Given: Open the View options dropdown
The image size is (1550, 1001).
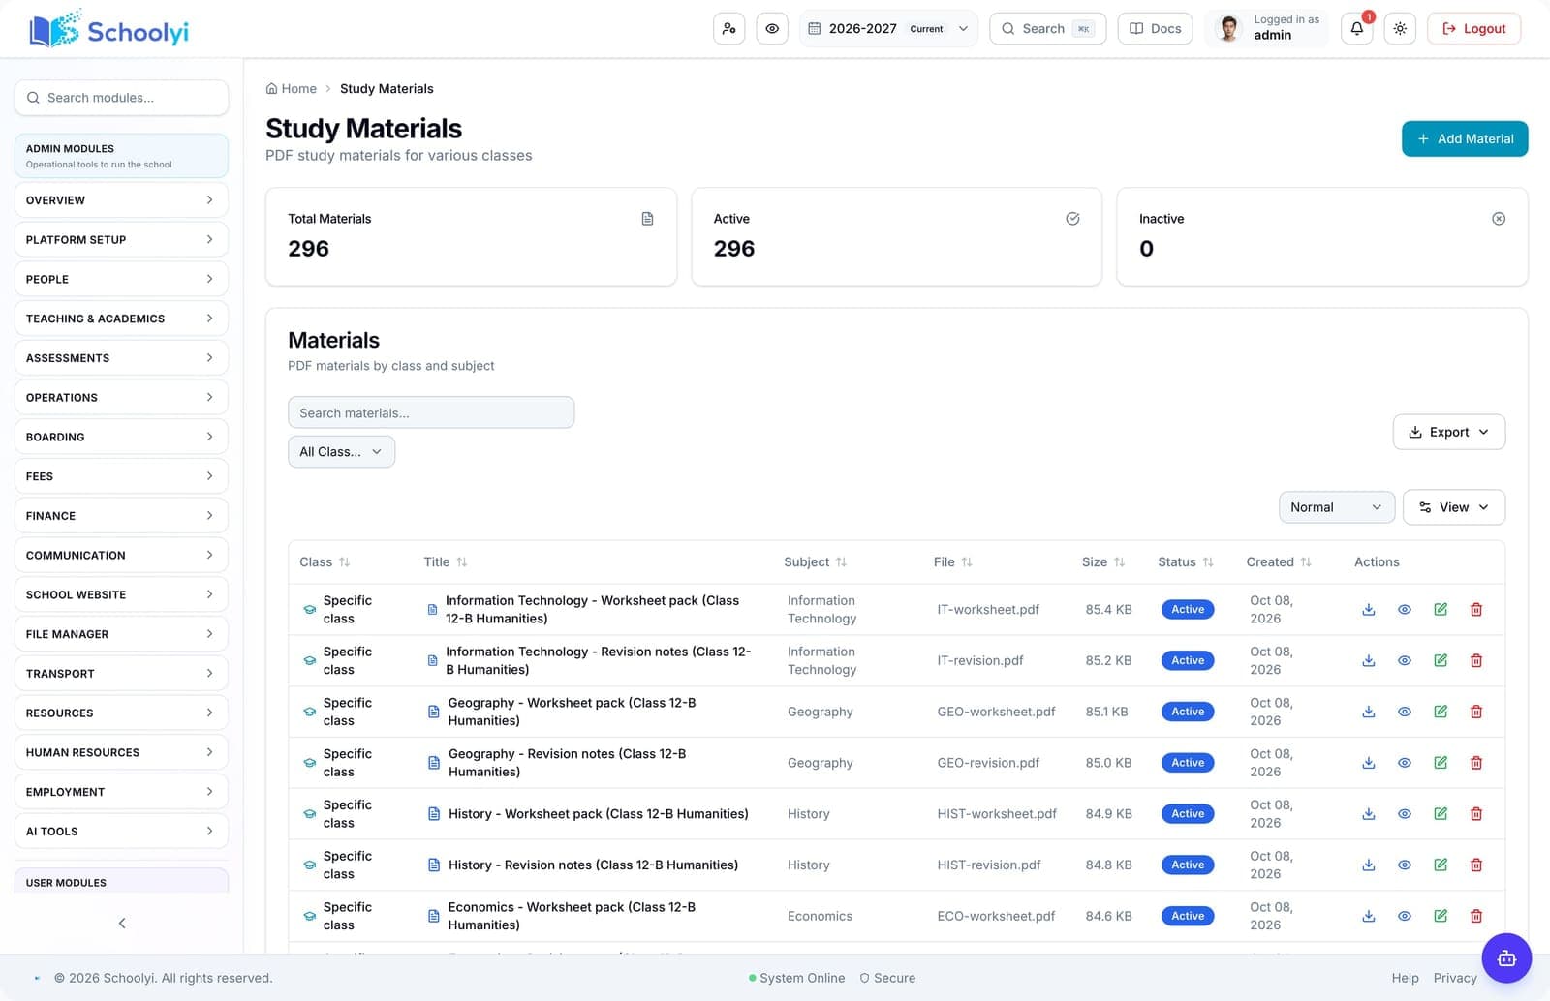Looking at the screenshot, I should point(1454,507).
